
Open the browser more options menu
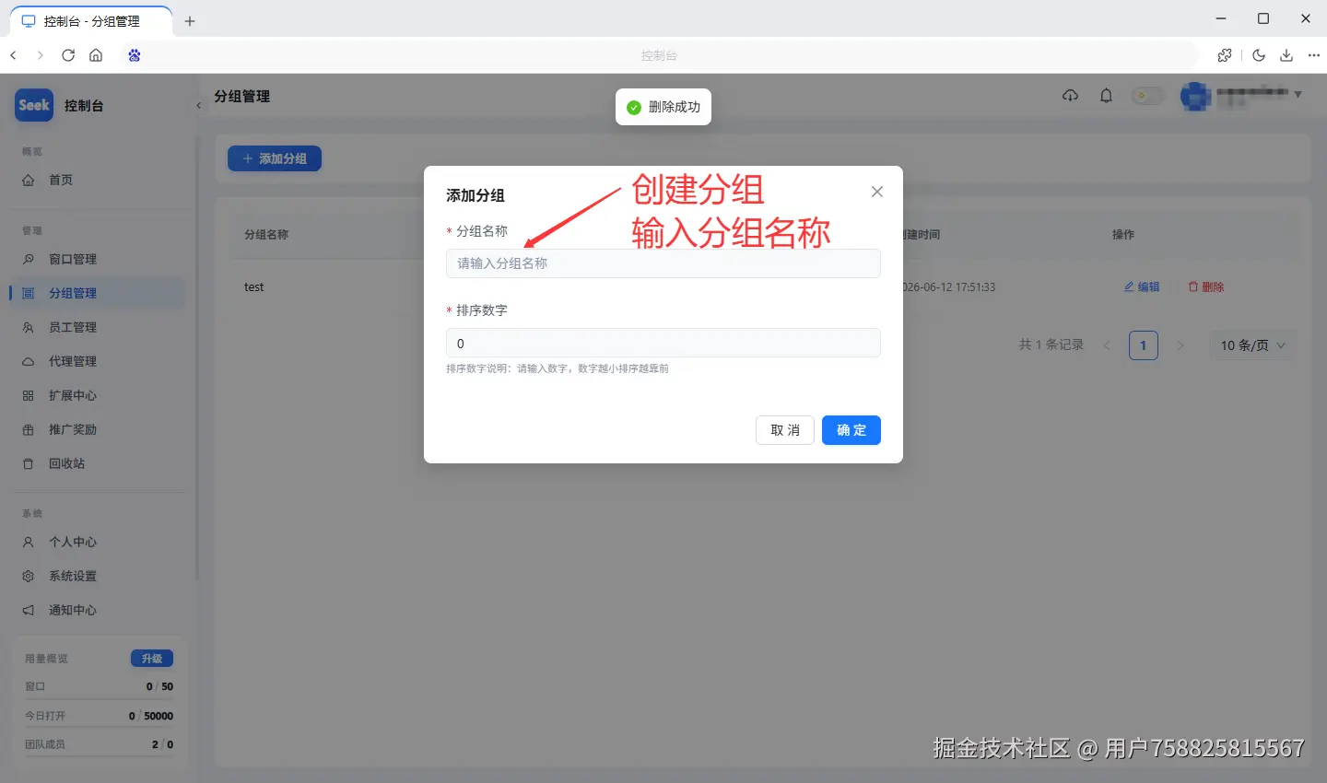tap(1314, 55)
